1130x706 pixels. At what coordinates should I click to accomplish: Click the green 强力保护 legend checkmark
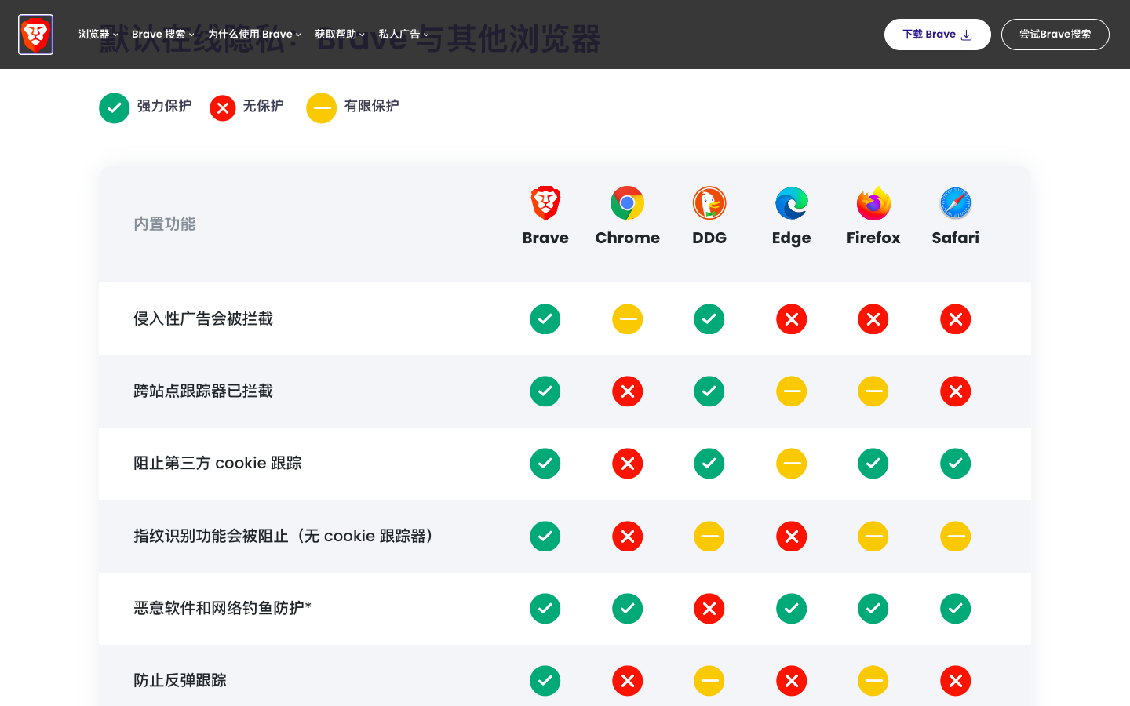tap(114, 108)
